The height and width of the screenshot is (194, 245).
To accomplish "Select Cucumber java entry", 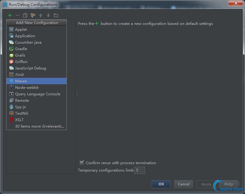I will point(37,42).
